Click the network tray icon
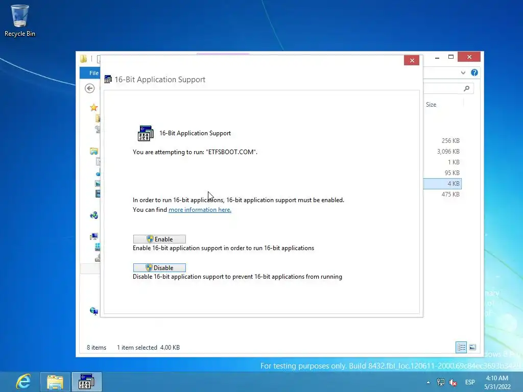Image resolution: width=523 pixels, height=392 pixels. point(441,382)
